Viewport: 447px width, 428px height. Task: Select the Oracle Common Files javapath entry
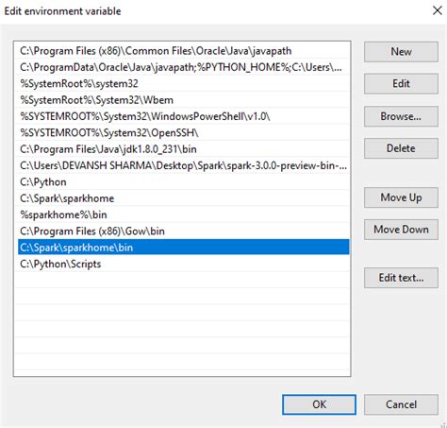coord(183,51)
